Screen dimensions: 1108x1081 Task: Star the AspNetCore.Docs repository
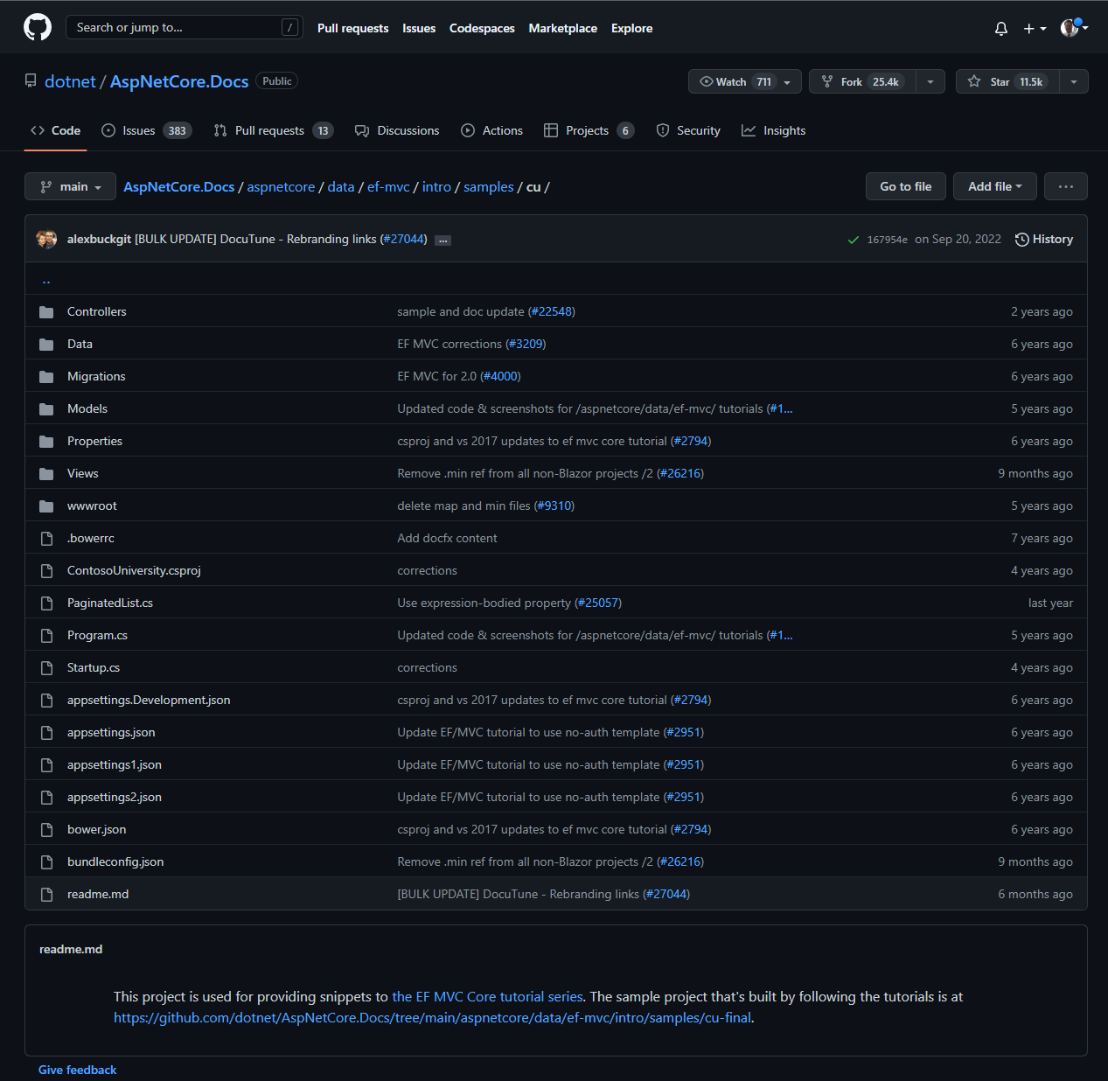(1007, 81)
